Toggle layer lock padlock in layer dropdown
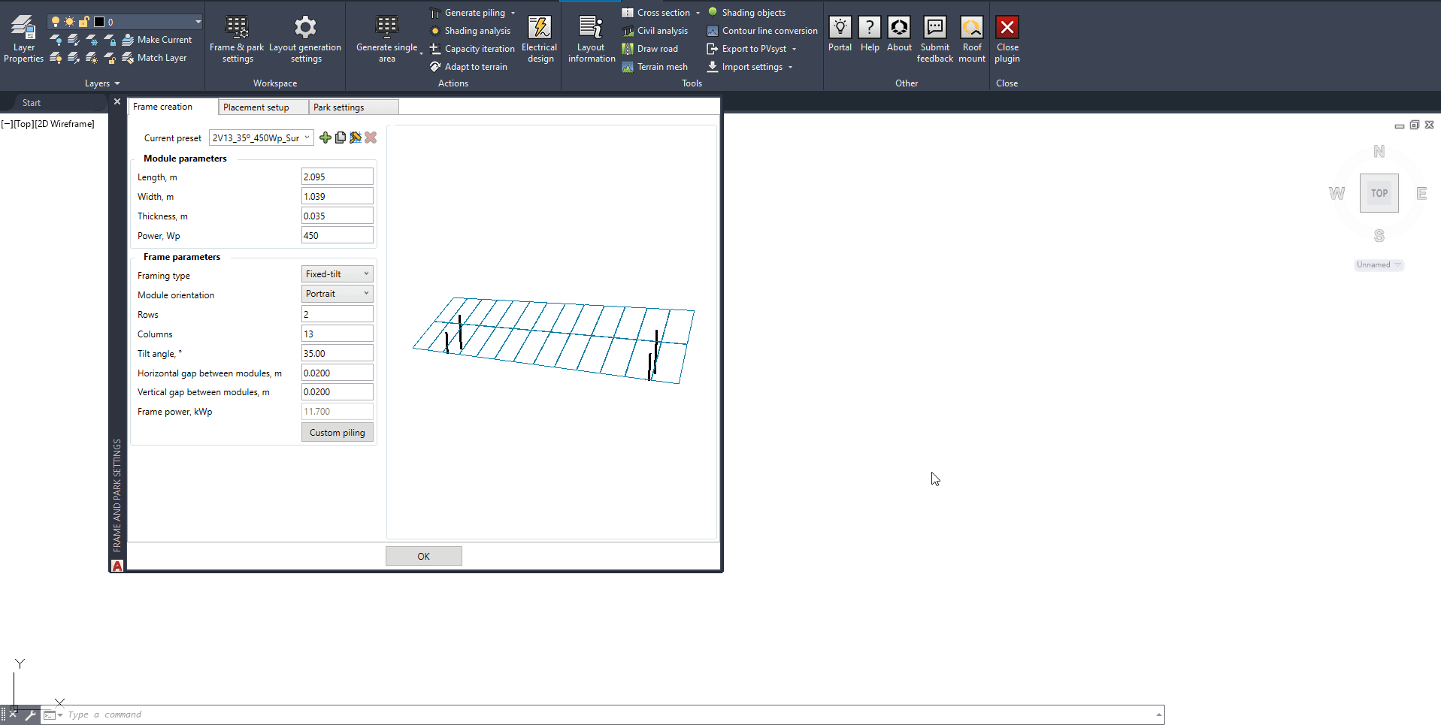 tap(83, 22)
